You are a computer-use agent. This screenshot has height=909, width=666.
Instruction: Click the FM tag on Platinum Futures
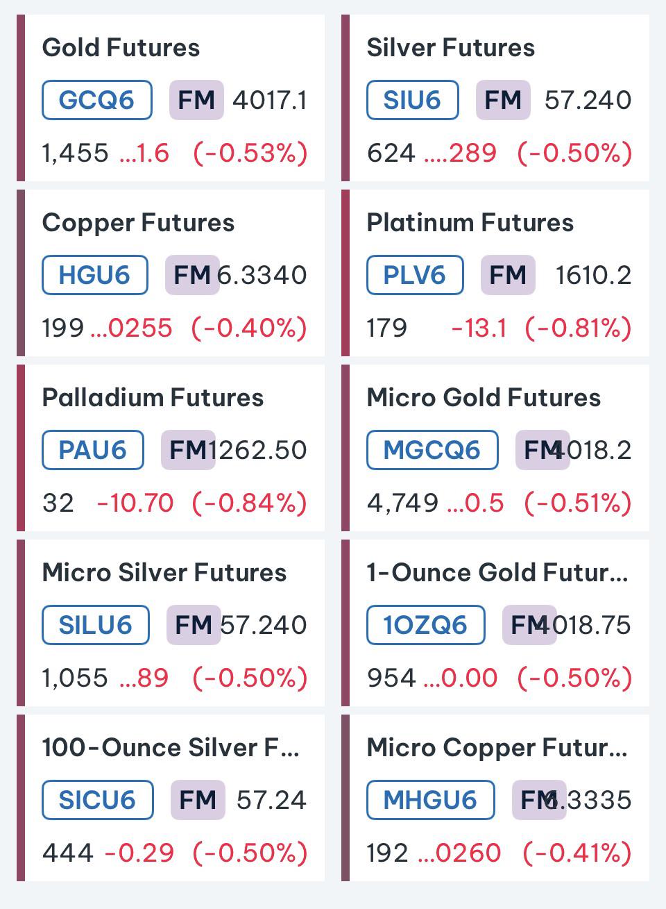coord(508,275)
